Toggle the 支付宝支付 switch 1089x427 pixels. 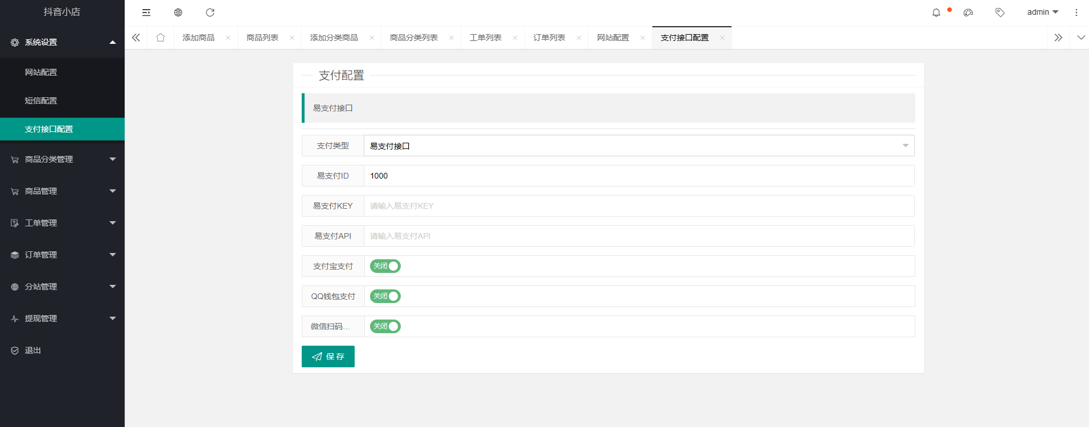[385, 266]
